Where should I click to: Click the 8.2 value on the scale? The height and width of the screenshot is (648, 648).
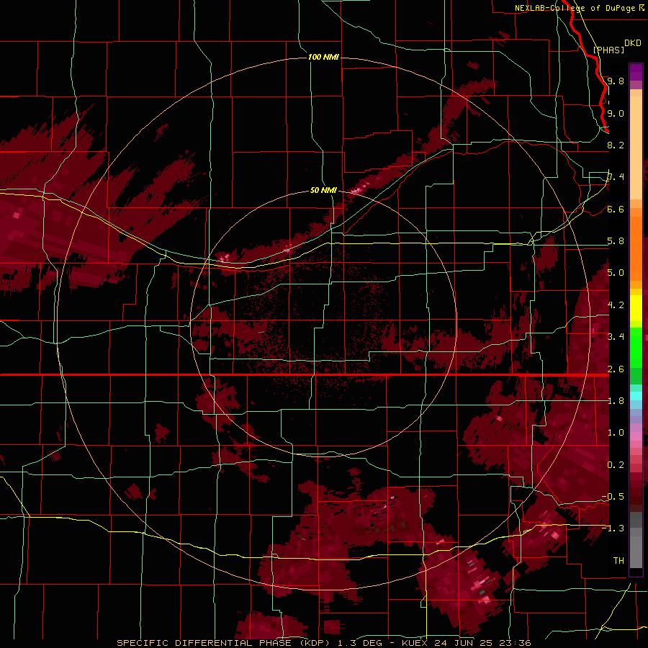coord(616,145)
